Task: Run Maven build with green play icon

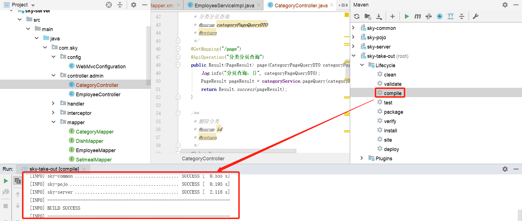Action: click(407, 16)
